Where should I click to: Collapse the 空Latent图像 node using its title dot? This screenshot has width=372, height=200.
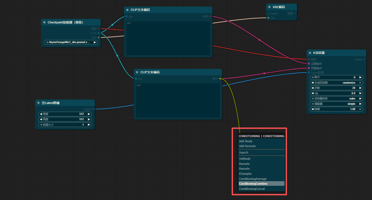tap(38, 103)
